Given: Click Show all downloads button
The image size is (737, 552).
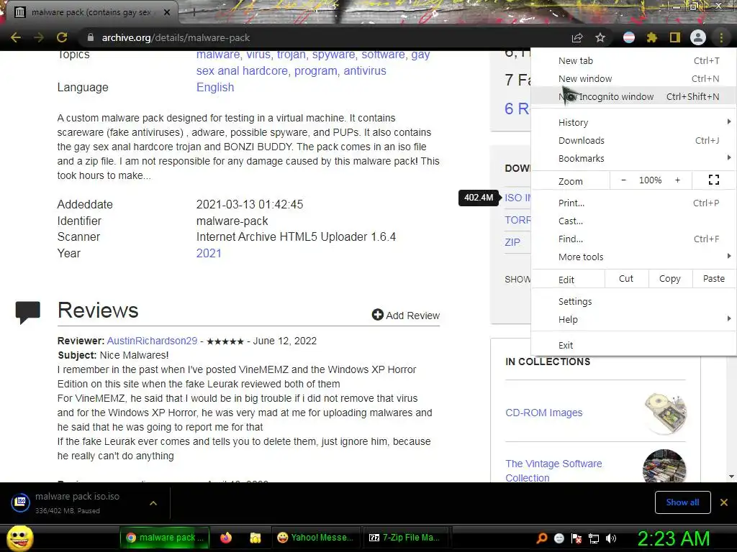Looking at the screenshot, I should 682,502.
